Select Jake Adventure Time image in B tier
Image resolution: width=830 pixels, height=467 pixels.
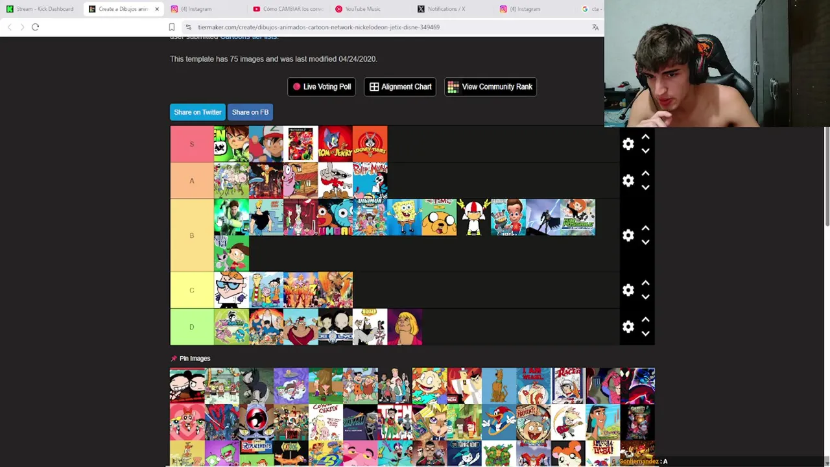click(x=440, y=217)
